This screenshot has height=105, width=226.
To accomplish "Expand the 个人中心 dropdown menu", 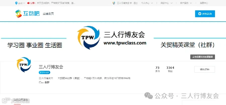I will point(147,3).
